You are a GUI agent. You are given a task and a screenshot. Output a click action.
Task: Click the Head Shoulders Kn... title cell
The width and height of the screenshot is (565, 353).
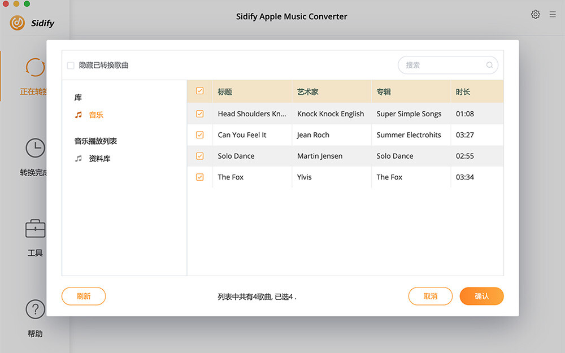tap(252, 114)
